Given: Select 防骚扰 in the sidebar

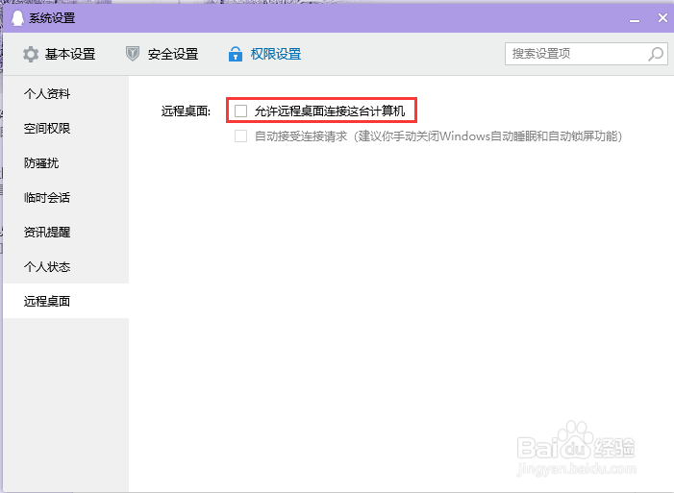Looking at the screenshot, I should coord(65,163).
